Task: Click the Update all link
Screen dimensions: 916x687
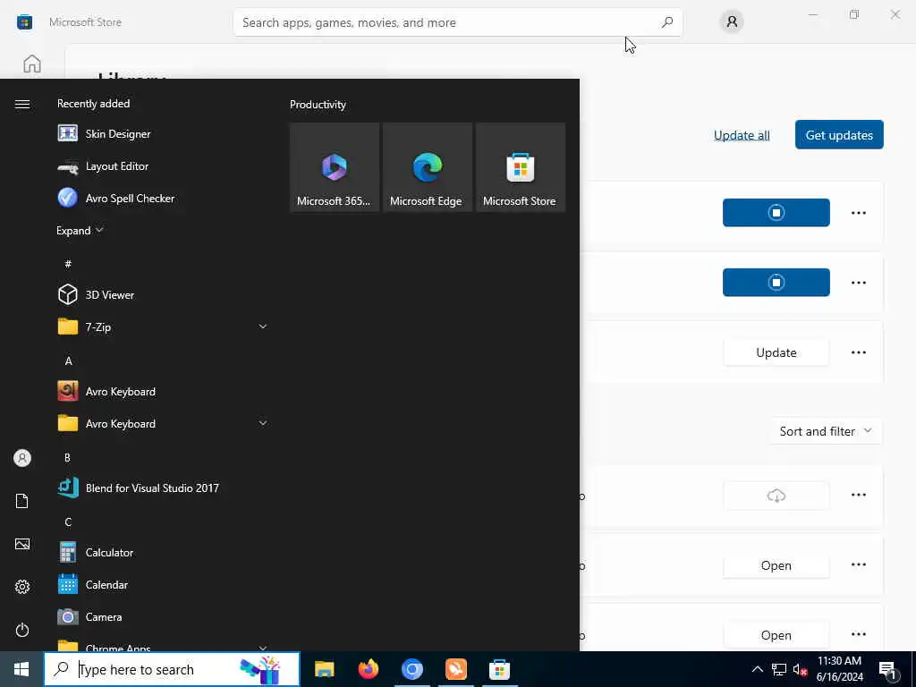Action: (742, 135)
